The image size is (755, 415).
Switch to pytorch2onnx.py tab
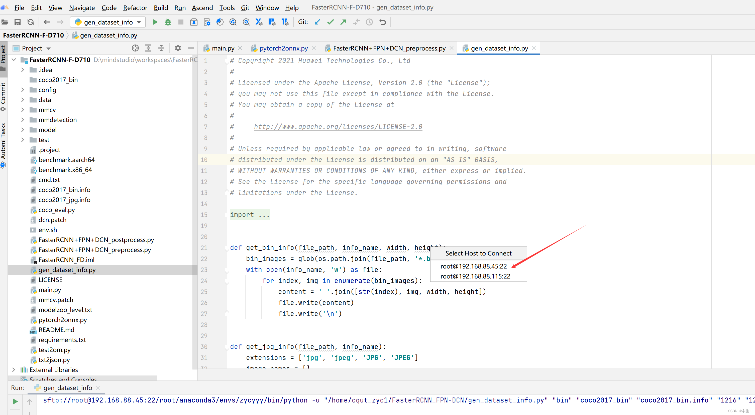click(x=283, y=48)
